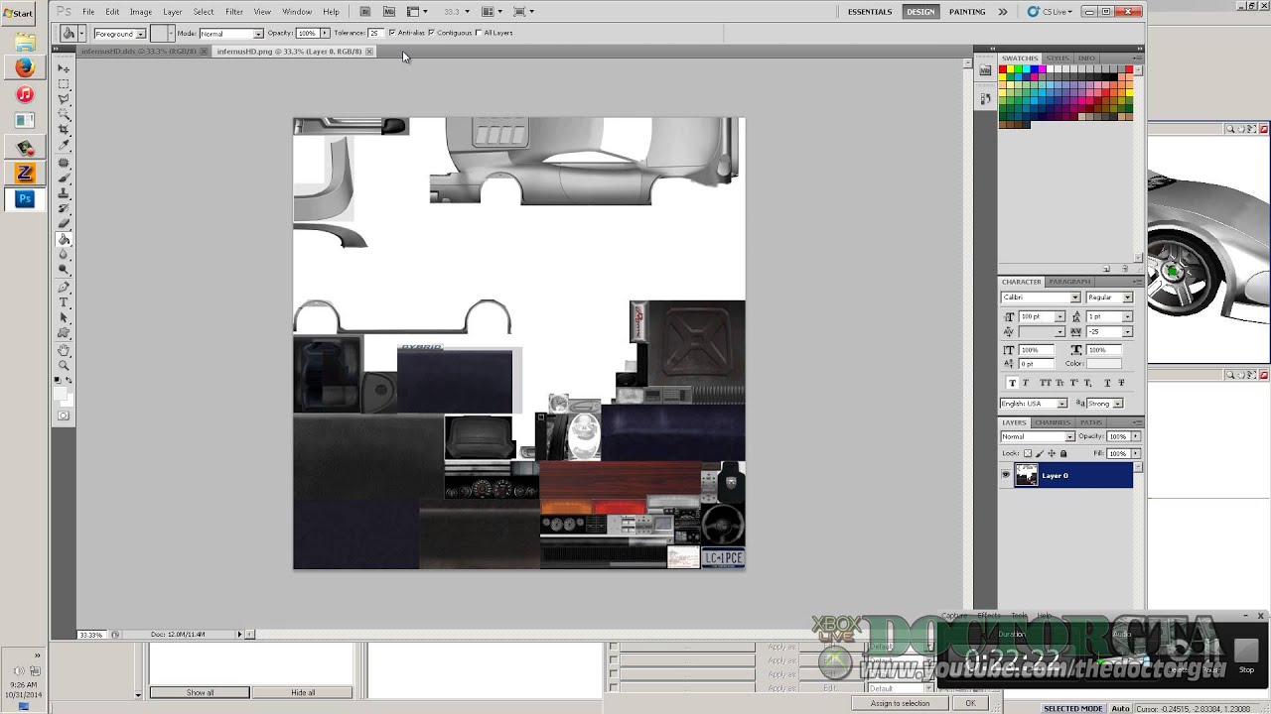
Task: Switch to the Painting workspace
Action: coord(967,12)
